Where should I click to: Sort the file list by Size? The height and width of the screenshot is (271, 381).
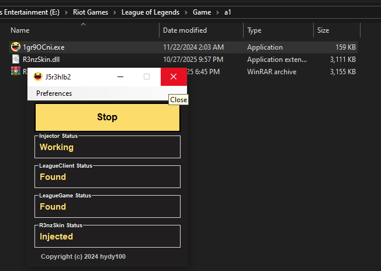(x=323, y=30)
